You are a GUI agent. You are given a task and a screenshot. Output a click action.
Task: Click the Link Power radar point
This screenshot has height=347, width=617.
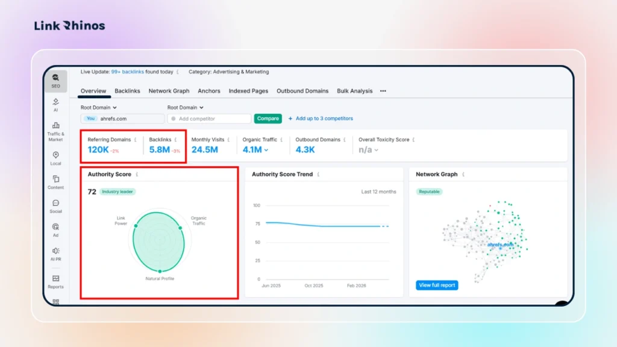(x=136, y=226)
